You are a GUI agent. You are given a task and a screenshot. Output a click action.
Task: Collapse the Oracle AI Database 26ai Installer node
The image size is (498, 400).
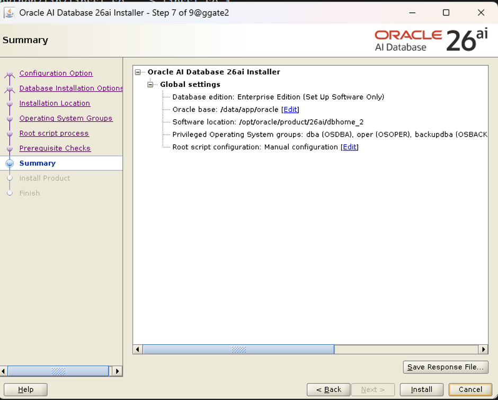(138, 72)
